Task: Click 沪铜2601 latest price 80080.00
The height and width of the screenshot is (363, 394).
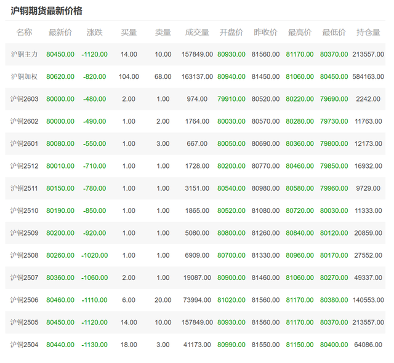Action: coord(60,143)
